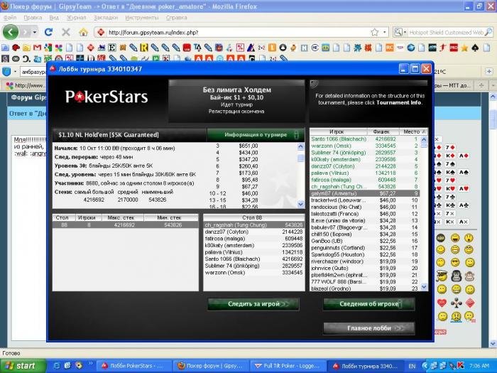
Task: Insert the captain hat smiley
Action: (x=442, y=276)
